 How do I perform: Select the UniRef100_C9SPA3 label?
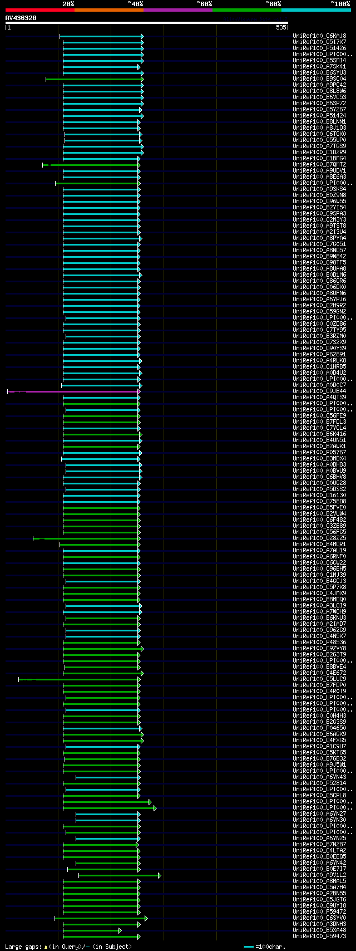tap(319, 214)
